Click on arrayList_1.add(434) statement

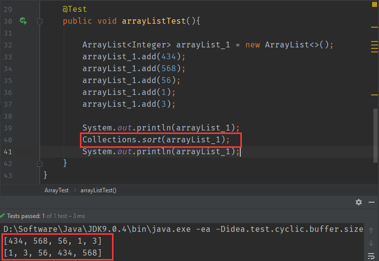134,57
